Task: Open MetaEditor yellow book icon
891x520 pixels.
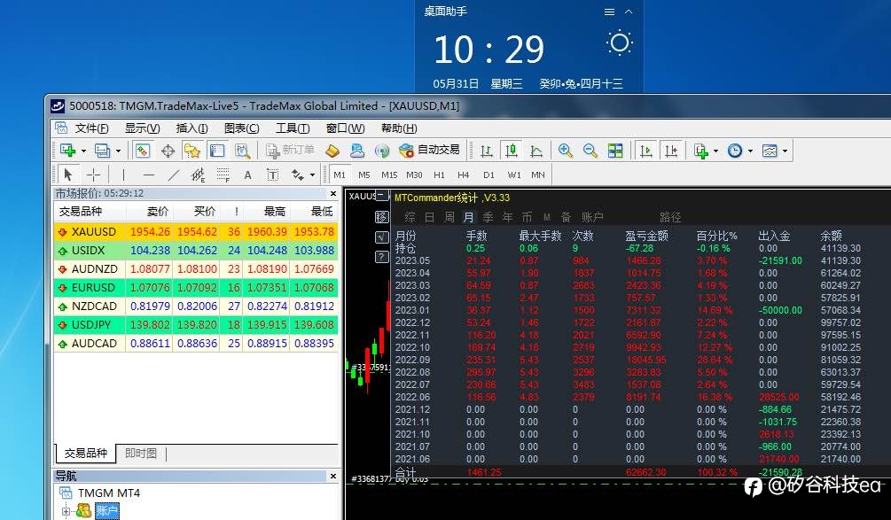Action: (x=332, y=151)
